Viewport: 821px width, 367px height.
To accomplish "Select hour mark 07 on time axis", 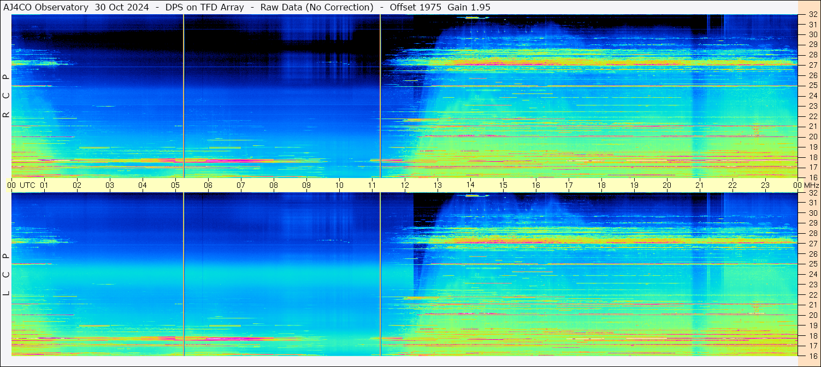I will [241, 185].
